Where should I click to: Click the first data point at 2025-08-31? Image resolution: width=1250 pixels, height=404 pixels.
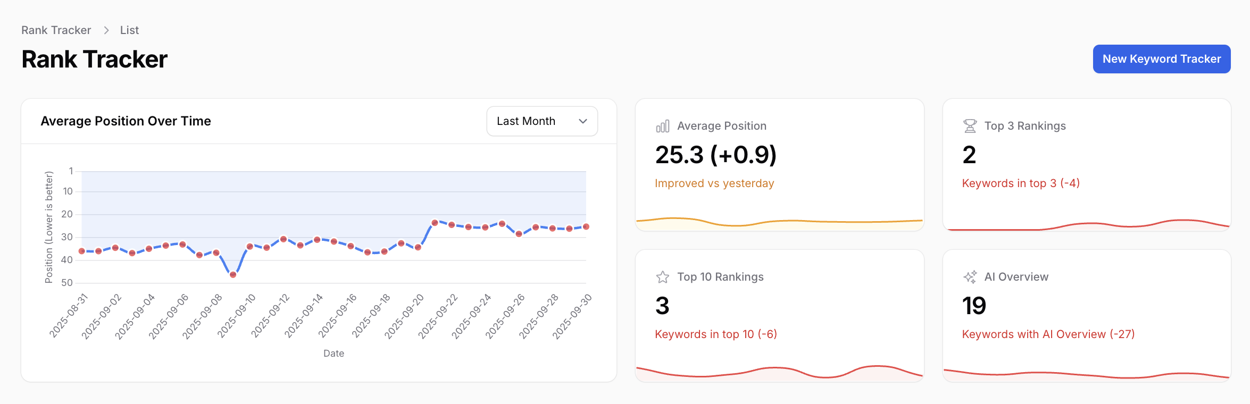82,251
